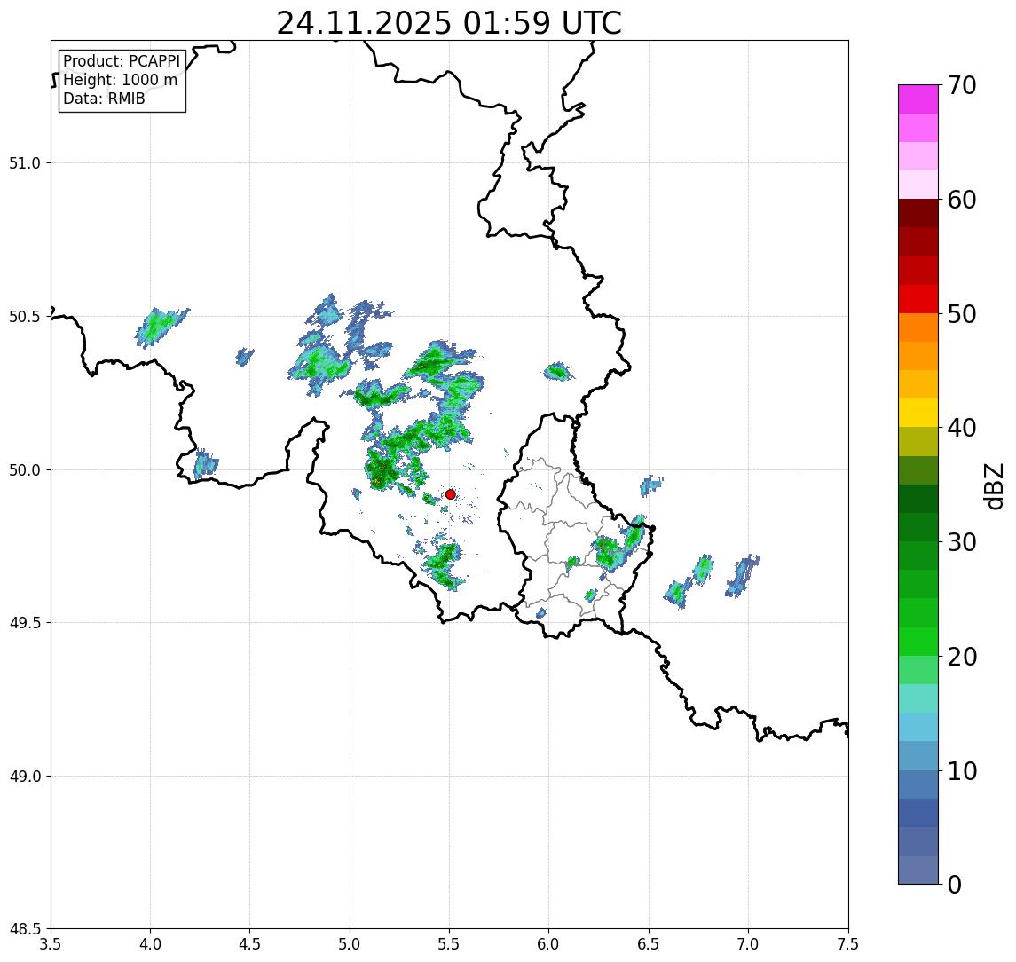This screenshot has width=1016, height=962.
Task: Click the longitude axis label 5.0
Action: point(350,944)
